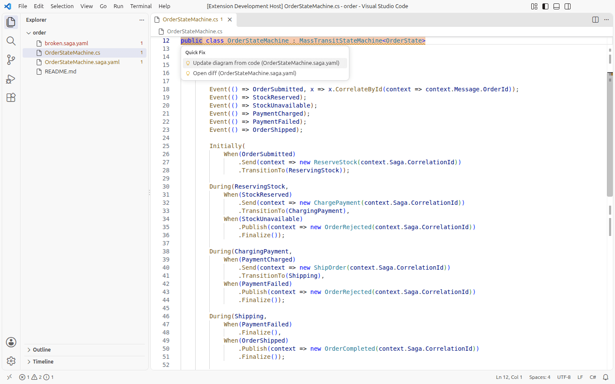Choose Open diff quick fix option
This screenshot has height=384, width=615.
[265, 73]
